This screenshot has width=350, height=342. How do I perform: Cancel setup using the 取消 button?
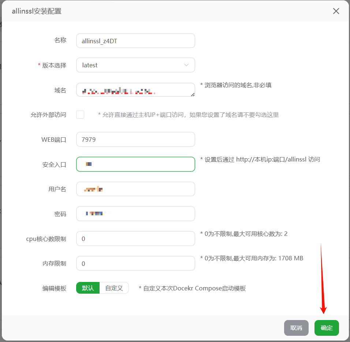pos(296,328)
